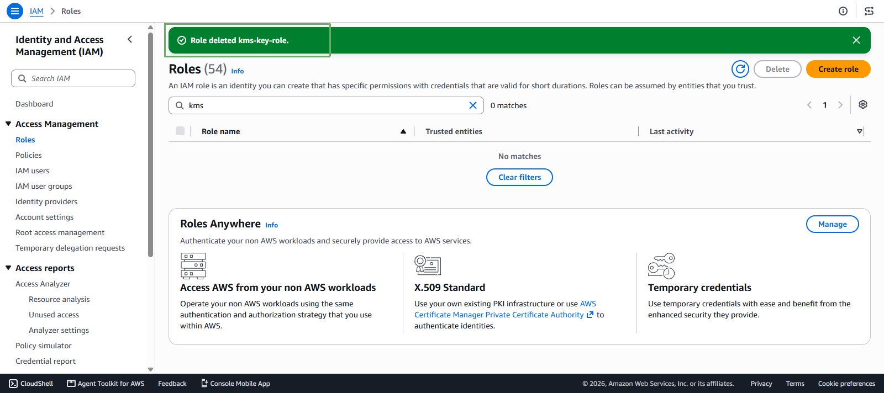
Task: Open Unused access page
Action: (x=54, y=315)
